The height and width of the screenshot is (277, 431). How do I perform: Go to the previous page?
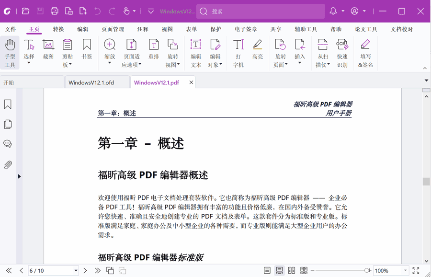pos(22,271)
